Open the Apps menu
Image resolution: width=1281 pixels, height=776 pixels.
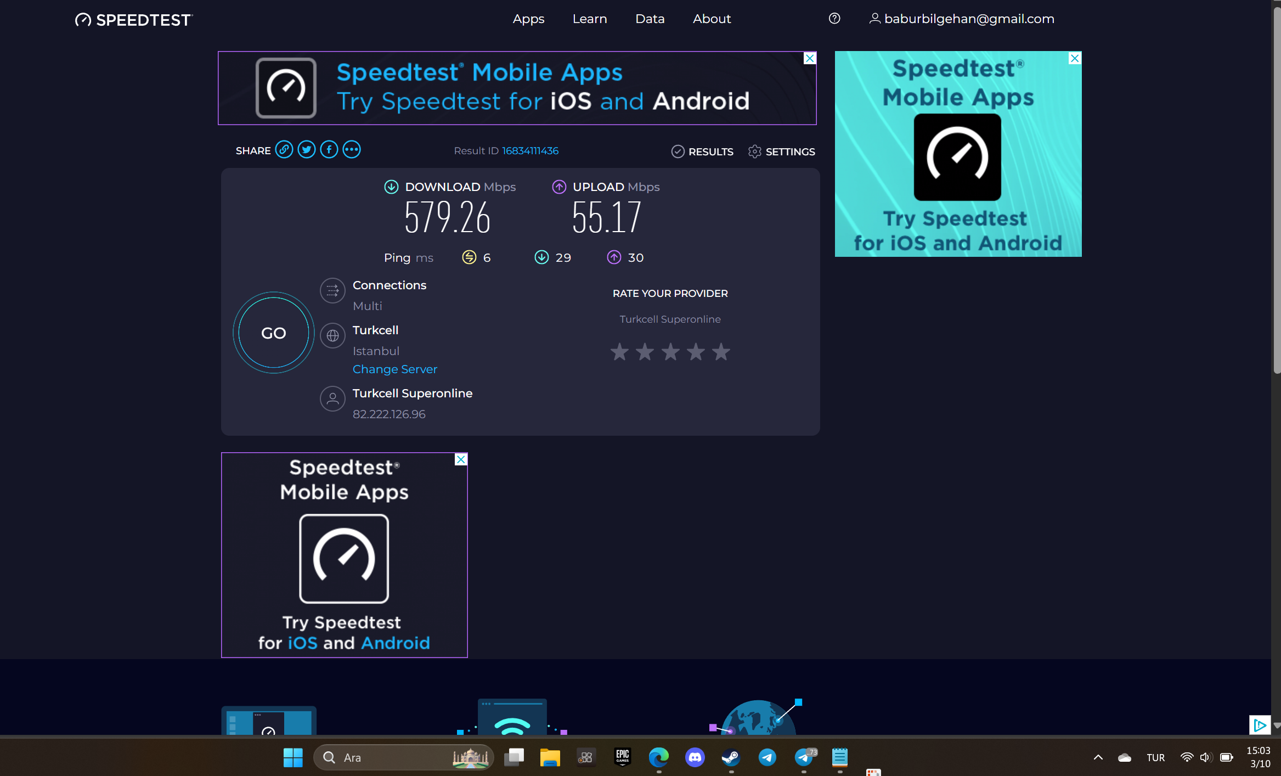coord(528,19)
